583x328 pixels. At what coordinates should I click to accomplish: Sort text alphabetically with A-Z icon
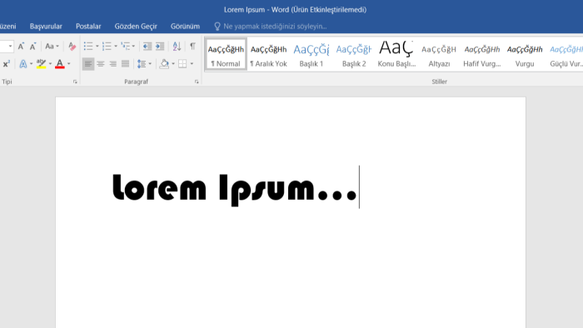pyautogui.click(x=177, y=46)
